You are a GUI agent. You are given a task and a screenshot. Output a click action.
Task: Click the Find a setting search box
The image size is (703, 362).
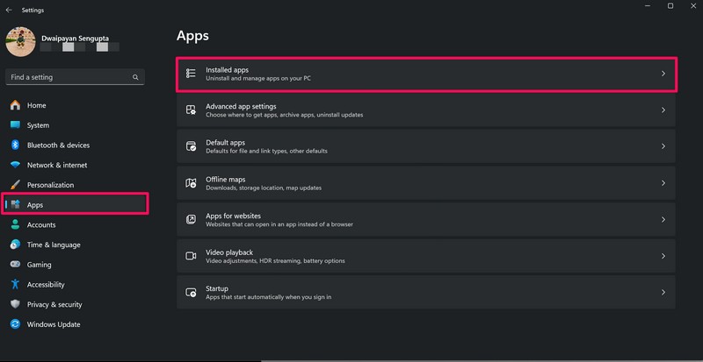pyautogui.click(x=69, y=77)
